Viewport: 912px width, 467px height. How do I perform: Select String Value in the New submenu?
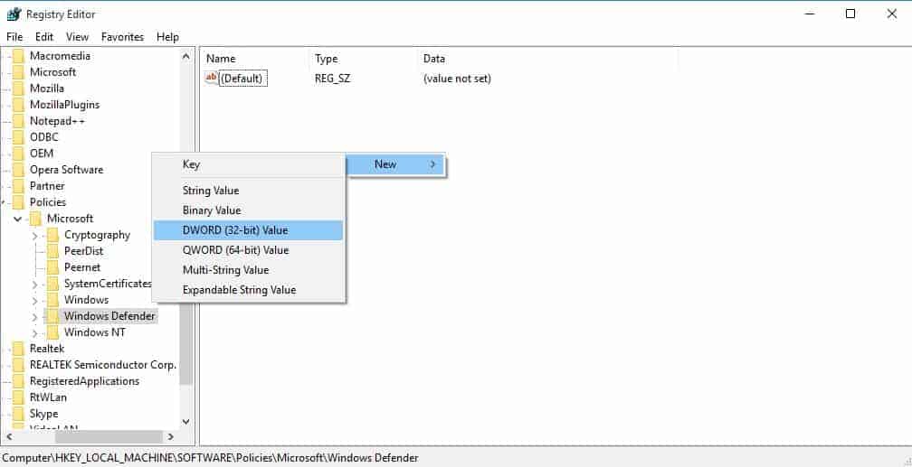pyautogui.click(x=210, y=191)
